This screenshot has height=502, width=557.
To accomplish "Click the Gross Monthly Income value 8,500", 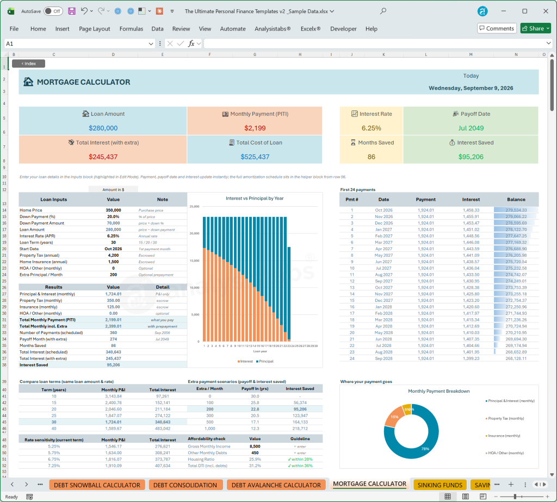I will pos(255,446).
